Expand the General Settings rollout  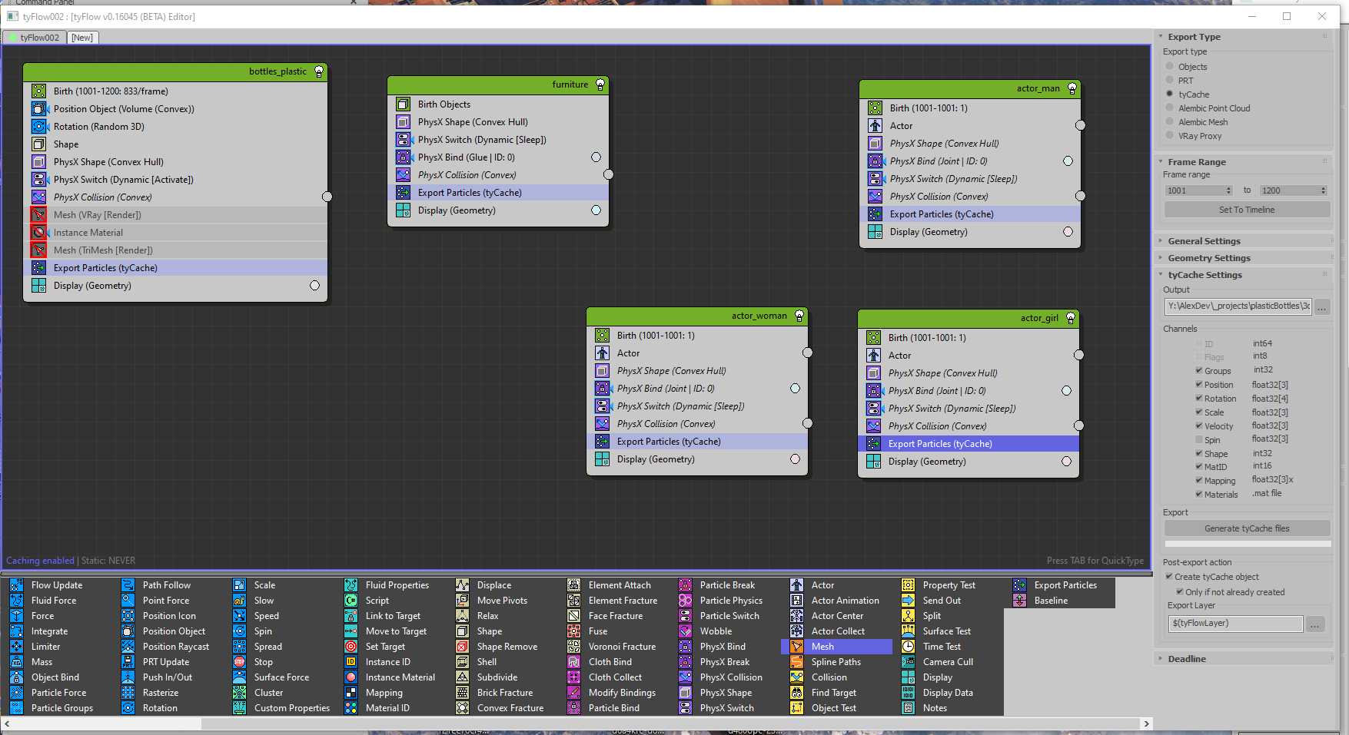[1204, 241]
